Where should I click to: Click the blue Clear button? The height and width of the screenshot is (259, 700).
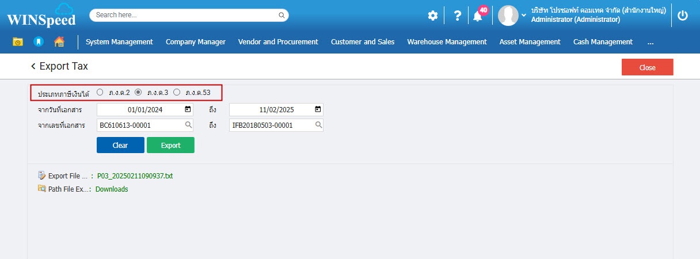[x=120, y=145]
